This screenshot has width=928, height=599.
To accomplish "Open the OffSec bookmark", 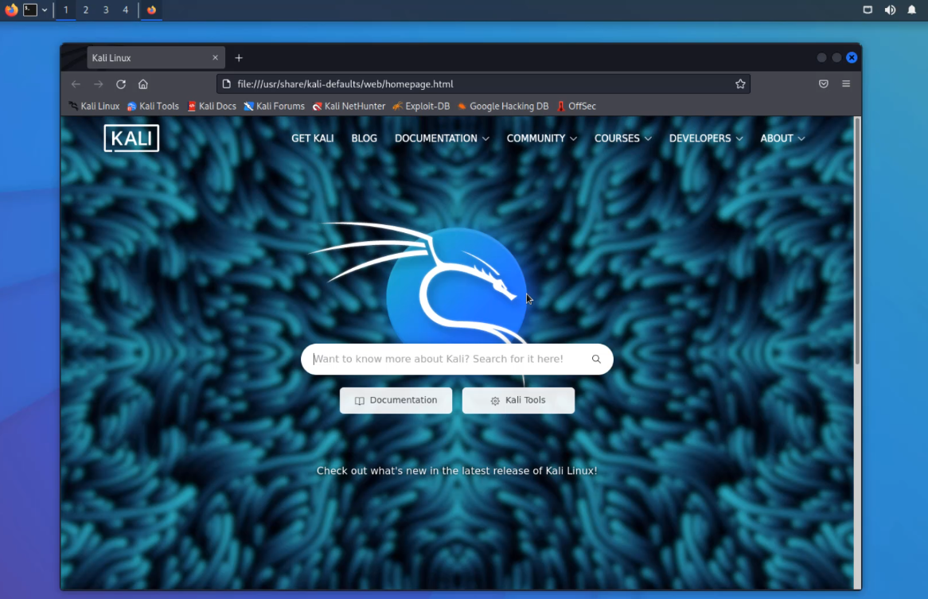I will (x=576, y=107).
